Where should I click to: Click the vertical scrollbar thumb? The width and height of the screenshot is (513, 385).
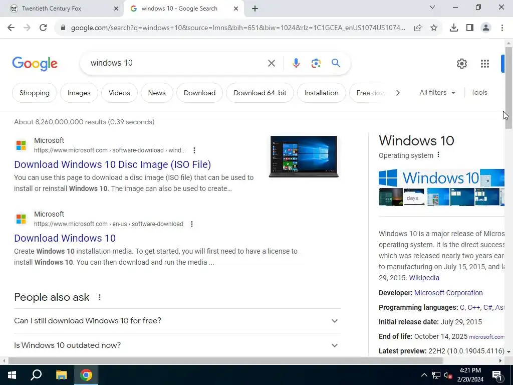[508, 88]
